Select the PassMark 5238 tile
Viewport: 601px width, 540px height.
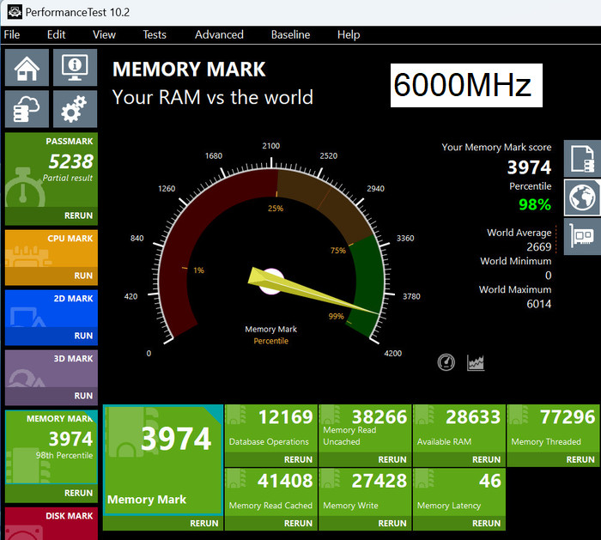[52, 170]
